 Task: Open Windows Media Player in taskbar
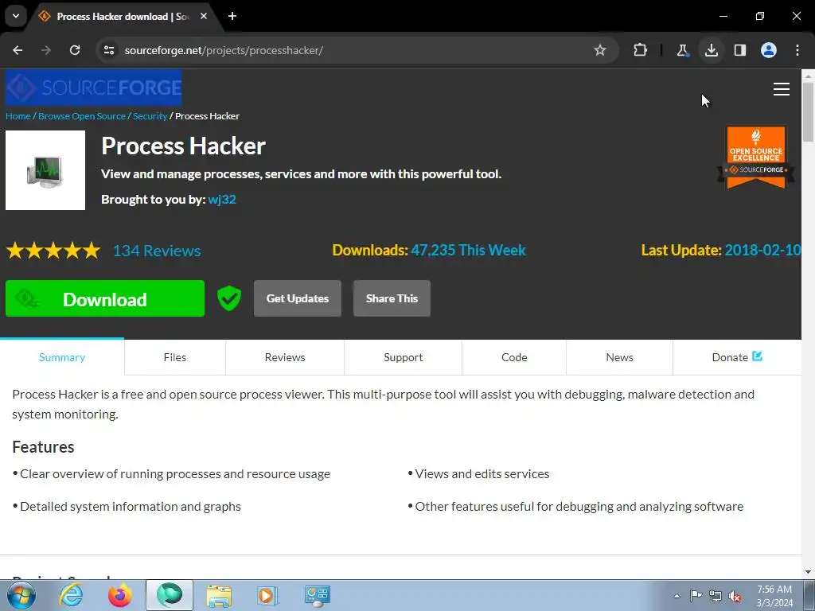coord(267,595)
